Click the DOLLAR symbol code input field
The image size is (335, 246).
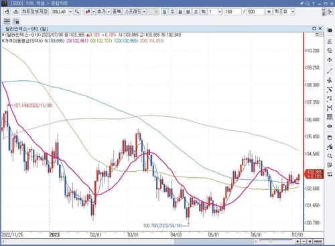[x=60, y=11]
